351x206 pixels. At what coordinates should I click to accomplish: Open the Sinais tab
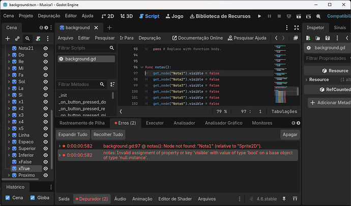[x=340, y=28]
